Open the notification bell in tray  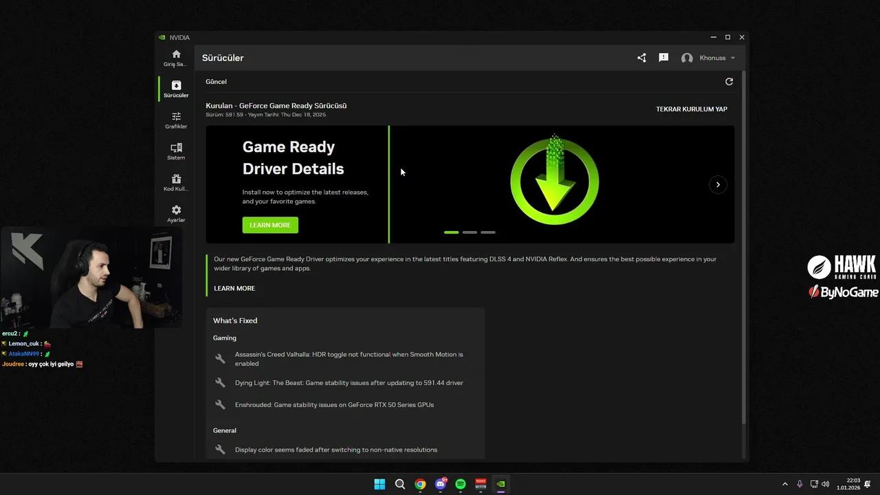(x=868, y=484)
